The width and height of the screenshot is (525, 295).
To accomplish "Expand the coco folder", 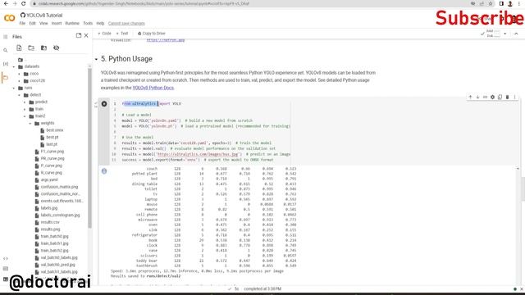I will tap(20, 74).
